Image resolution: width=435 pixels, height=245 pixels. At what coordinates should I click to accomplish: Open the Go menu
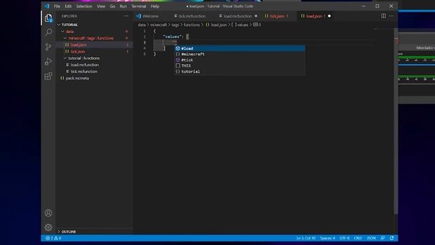click(112, 6)
